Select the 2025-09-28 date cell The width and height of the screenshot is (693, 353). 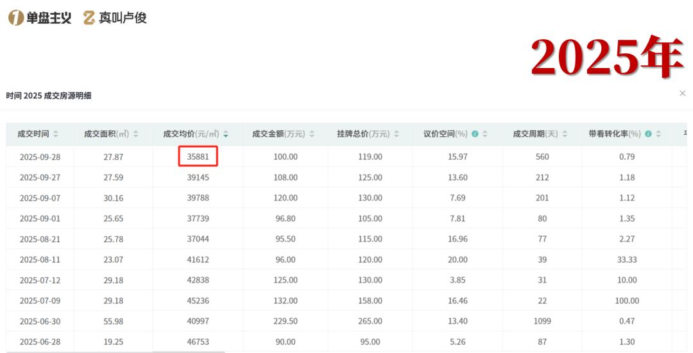[40, 157]
